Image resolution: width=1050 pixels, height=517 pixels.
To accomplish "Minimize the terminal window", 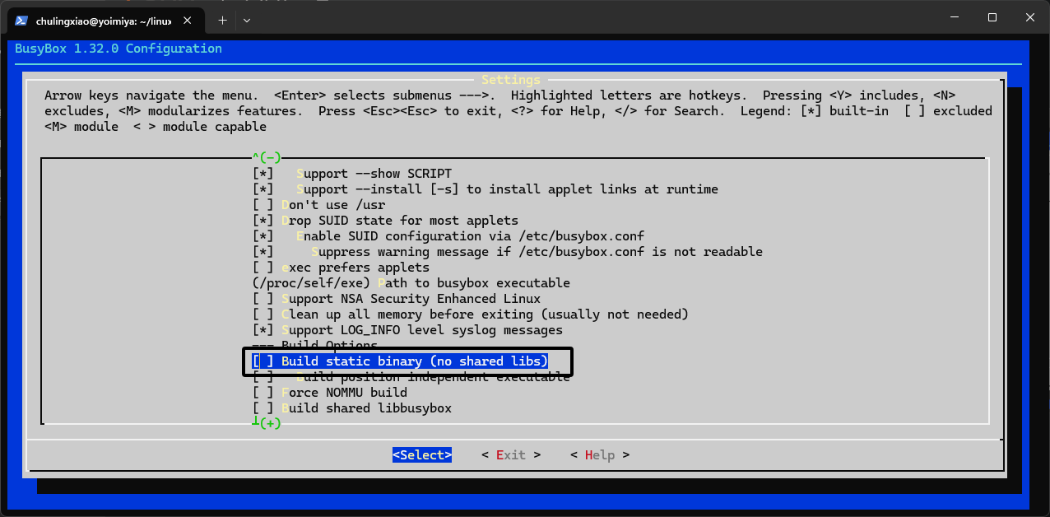I will (954, 17).
